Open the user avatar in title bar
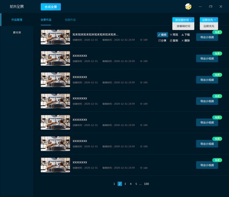This screenshot has height=197, width=229. click(x=188, y=6)
